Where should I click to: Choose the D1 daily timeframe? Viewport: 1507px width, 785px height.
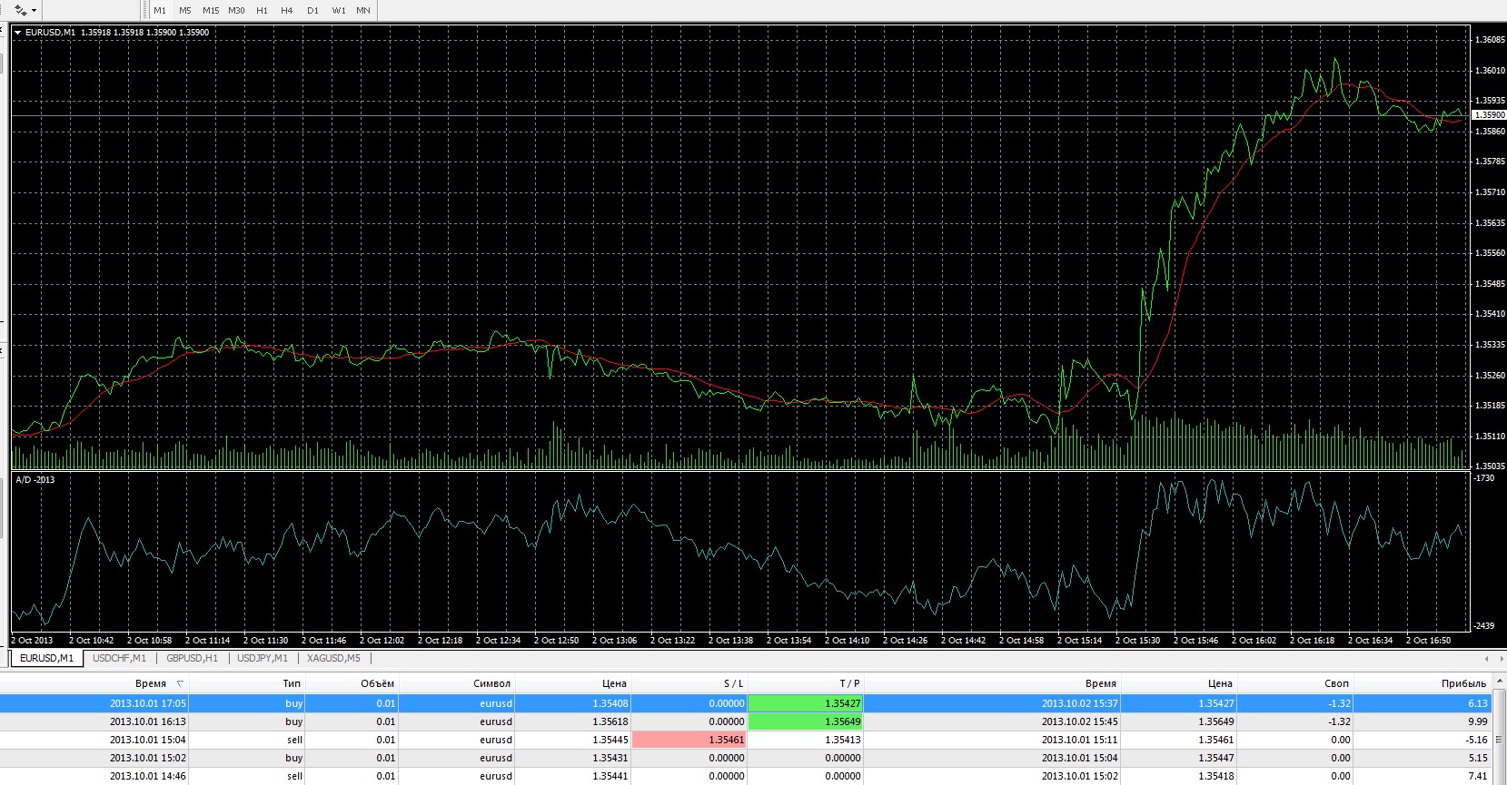(312, 10)
